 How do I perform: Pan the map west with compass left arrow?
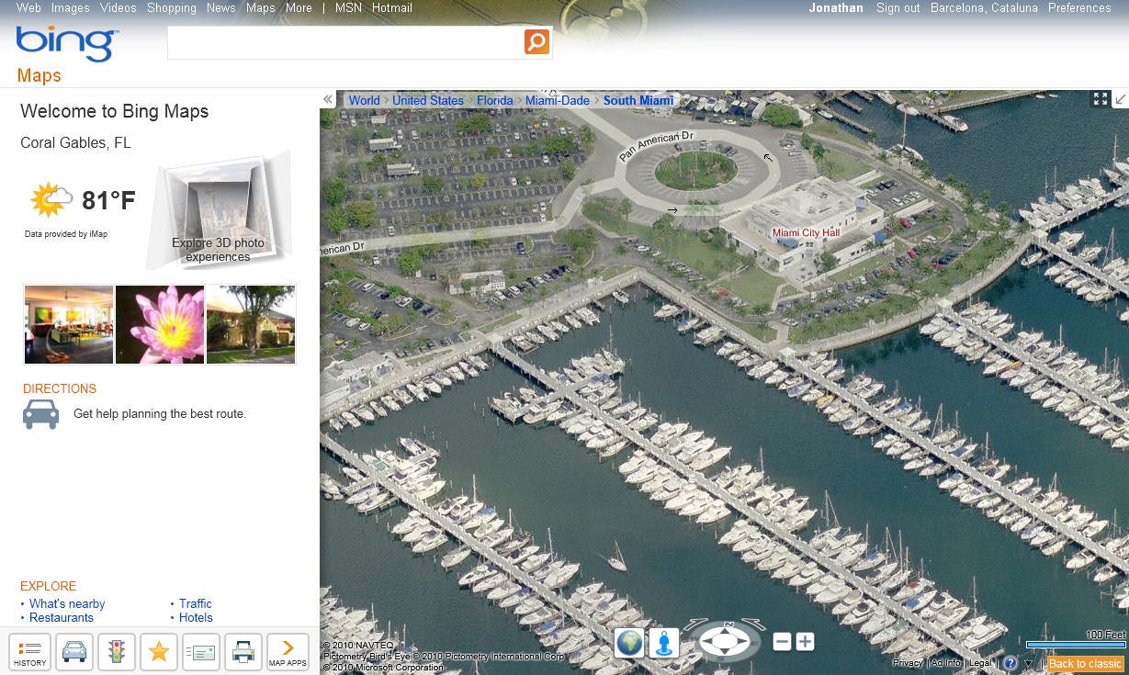(x=706, y=642)
